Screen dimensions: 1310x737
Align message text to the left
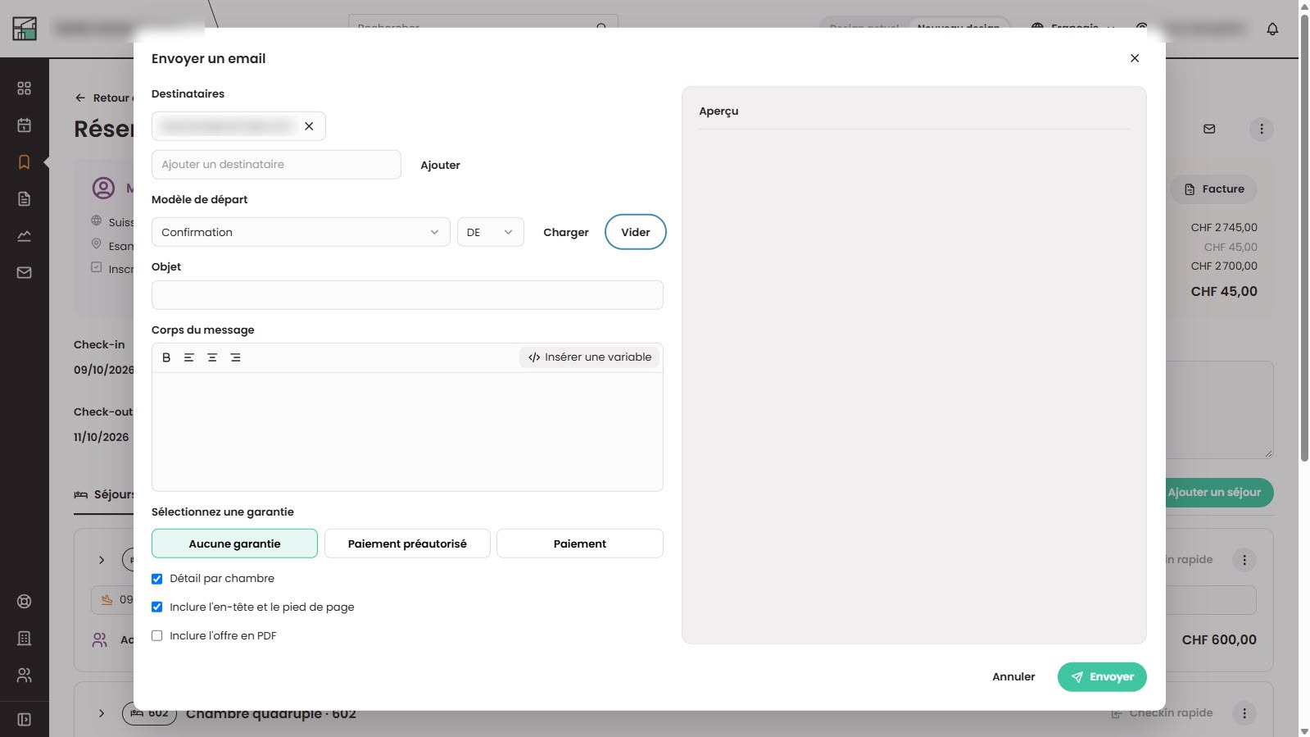coord(189,357)
